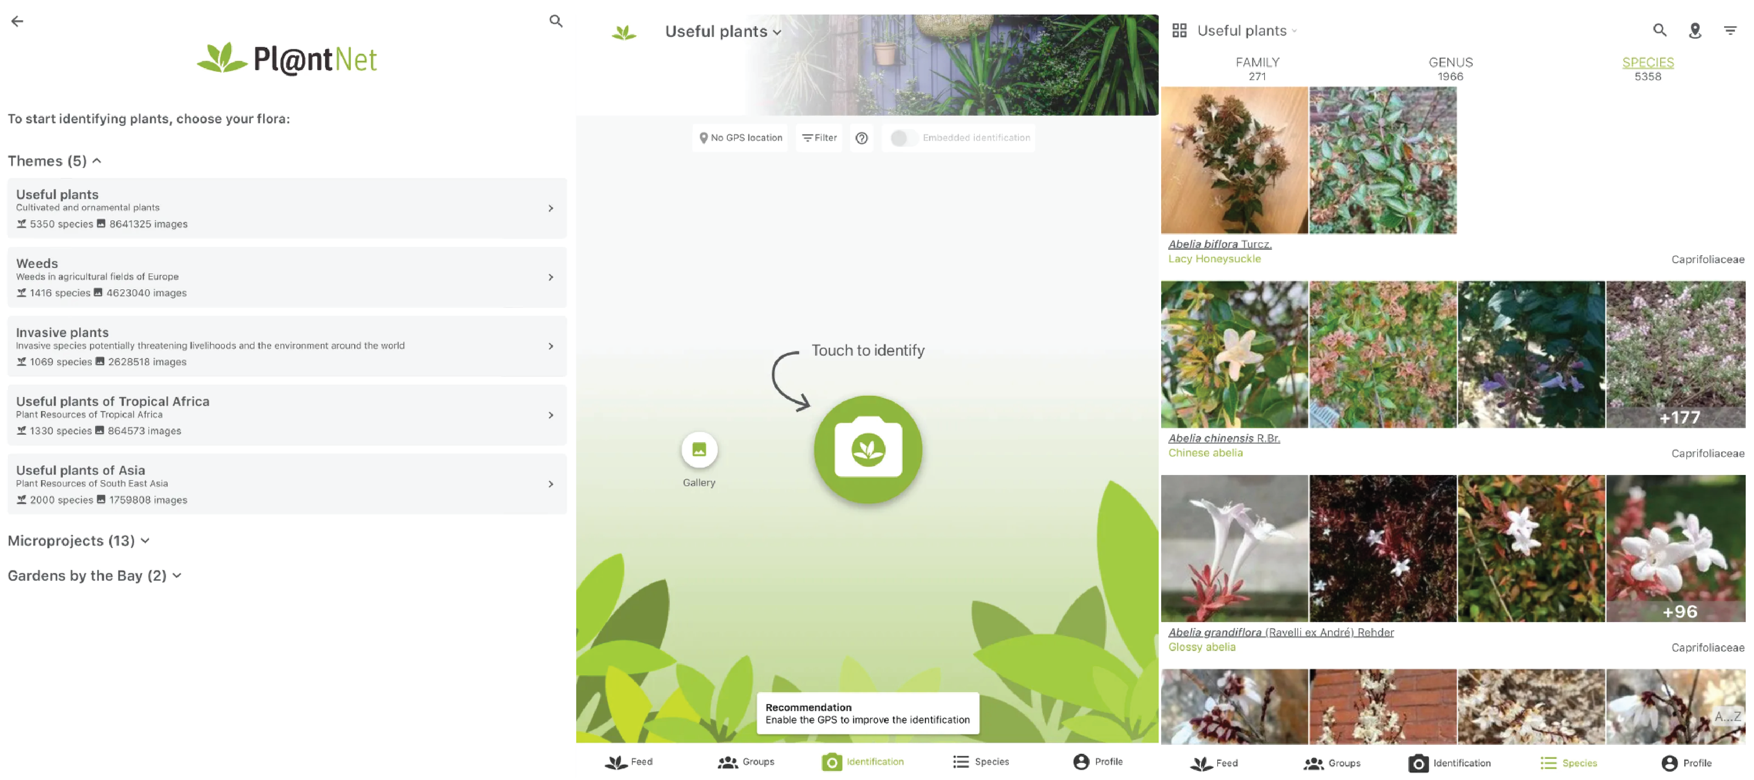The image size is (1754, 780).
Task: Switch to the FAMILY tab
Action: point(1257,69)
